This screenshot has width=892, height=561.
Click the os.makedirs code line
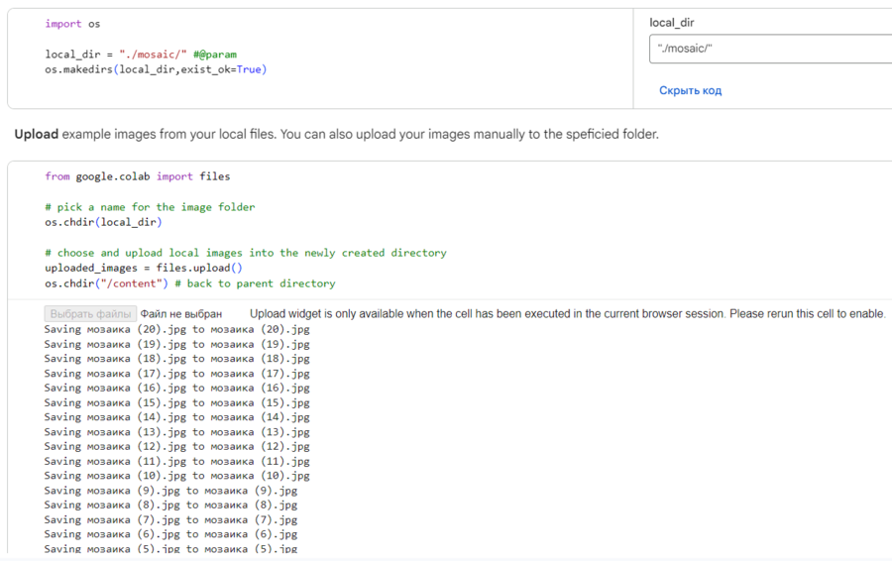(x=155, y=69)
